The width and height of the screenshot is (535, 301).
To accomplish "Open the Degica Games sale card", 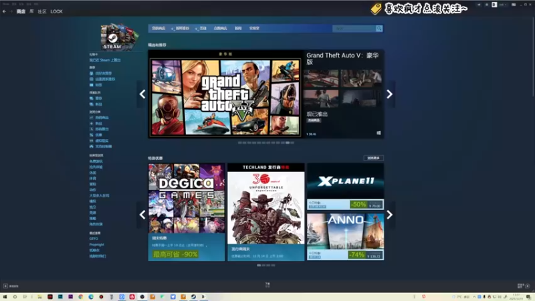I will coord(187,212).
